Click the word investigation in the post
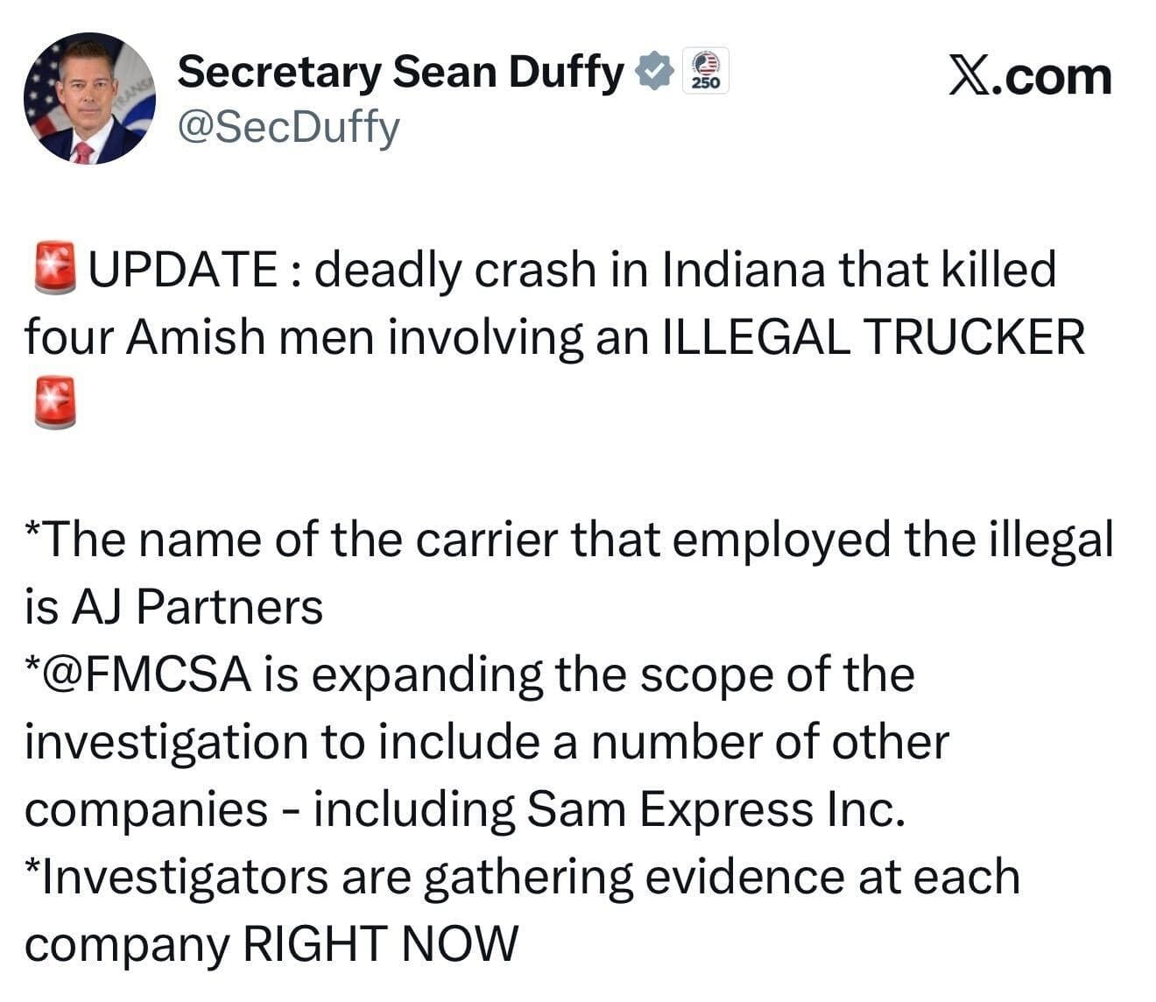This screenshot has height=1002, width=1156. point(166,743)
